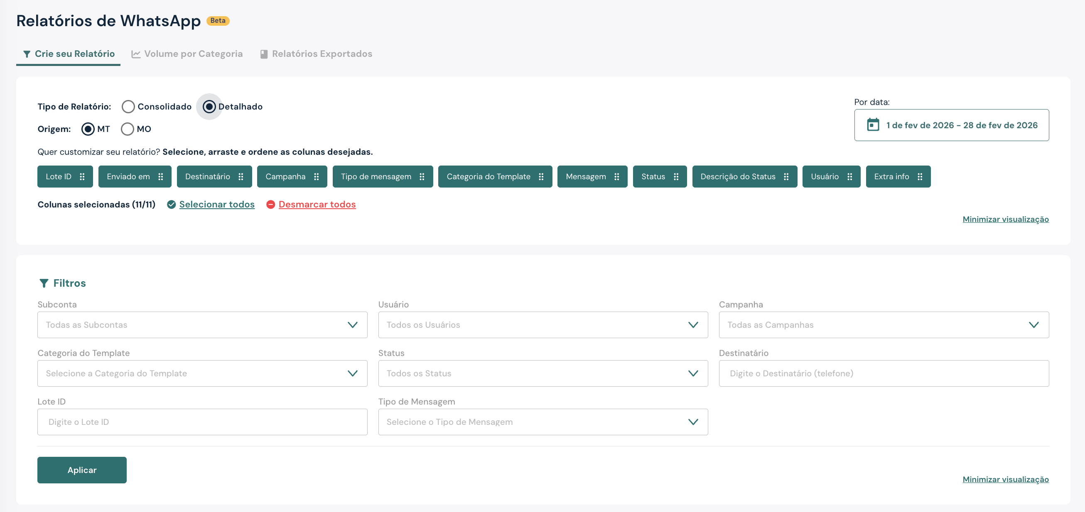Click drag handle on Extra info chip
Image resolution: width=1085 pixels, height=512 pixels.
(920, 177)
